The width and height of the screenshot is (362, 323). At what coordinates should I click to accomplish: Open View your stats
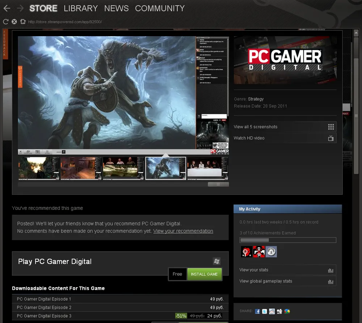point(254,270)
